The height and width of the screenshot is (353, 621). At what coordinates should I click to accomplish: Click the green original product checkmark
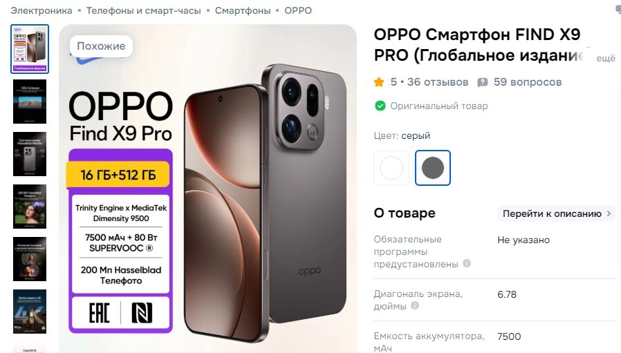click(x=380, y=106)
